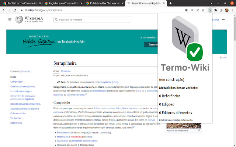Click the '0 Editores diferentes' text
The width and height of the screenshot is (236, 147).
[x=176, y=113]
